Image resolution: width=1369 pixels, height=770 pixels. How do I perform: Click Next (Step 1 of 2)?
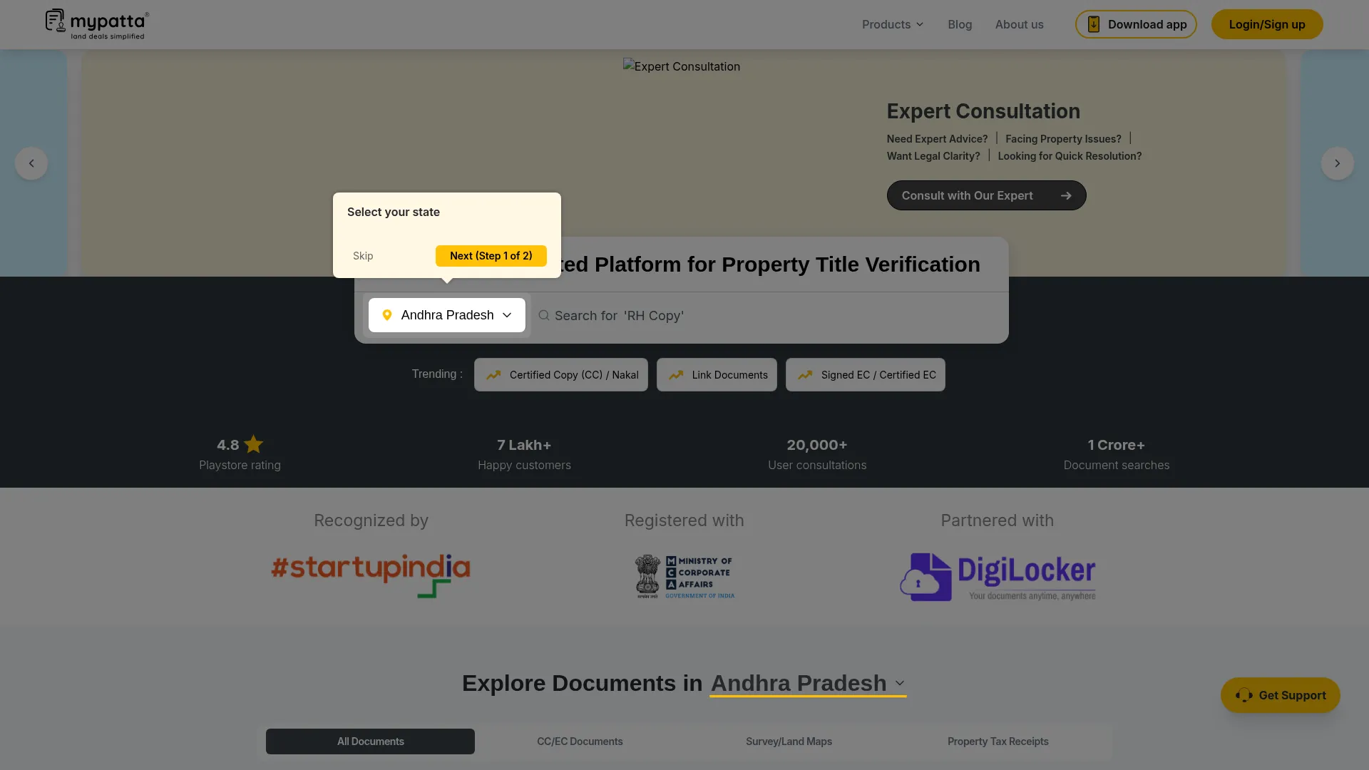tap(491, 256)
